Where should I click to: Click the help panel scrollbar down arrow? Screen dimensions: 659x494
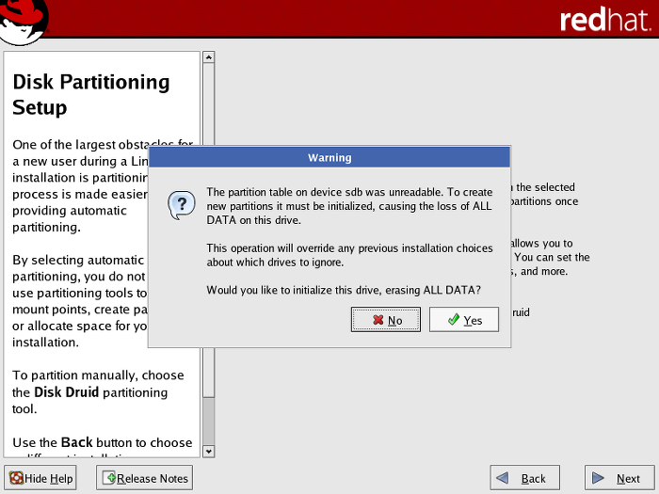coord(208,452)
